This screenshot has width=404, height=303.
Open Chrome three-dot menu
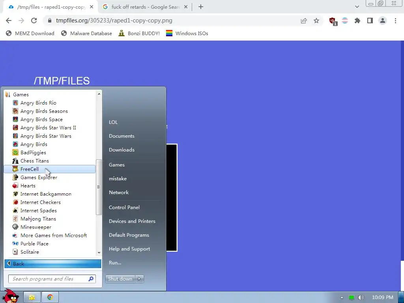[x=395, y=21]
